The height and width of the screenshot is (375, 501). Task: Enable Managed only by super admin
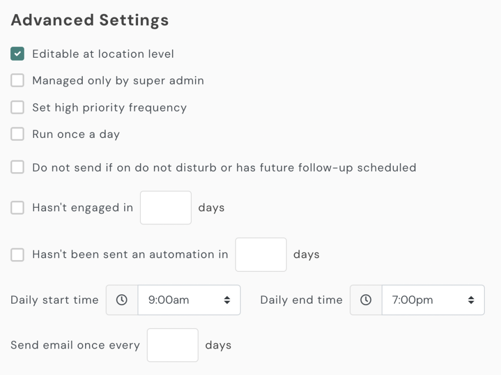18,81
